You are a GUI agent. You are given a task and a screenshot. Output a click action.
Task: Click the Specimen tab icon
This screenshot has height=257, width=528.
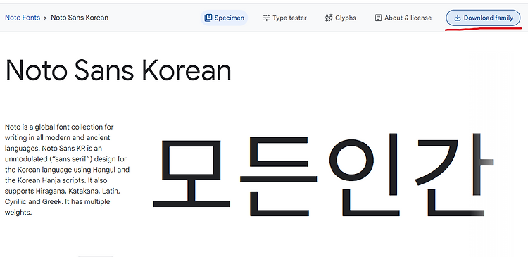tap(208, 18)
